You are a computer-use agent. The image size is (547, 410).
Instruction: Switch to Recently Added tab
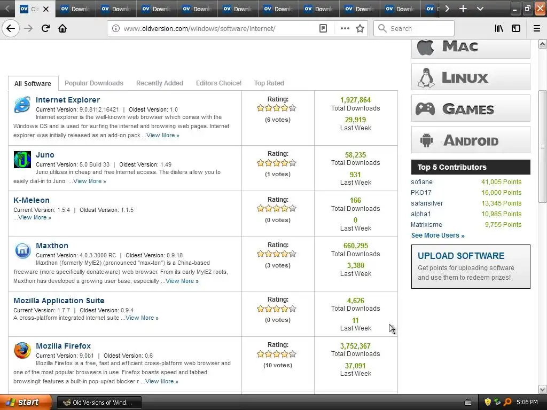click(159, 83)
